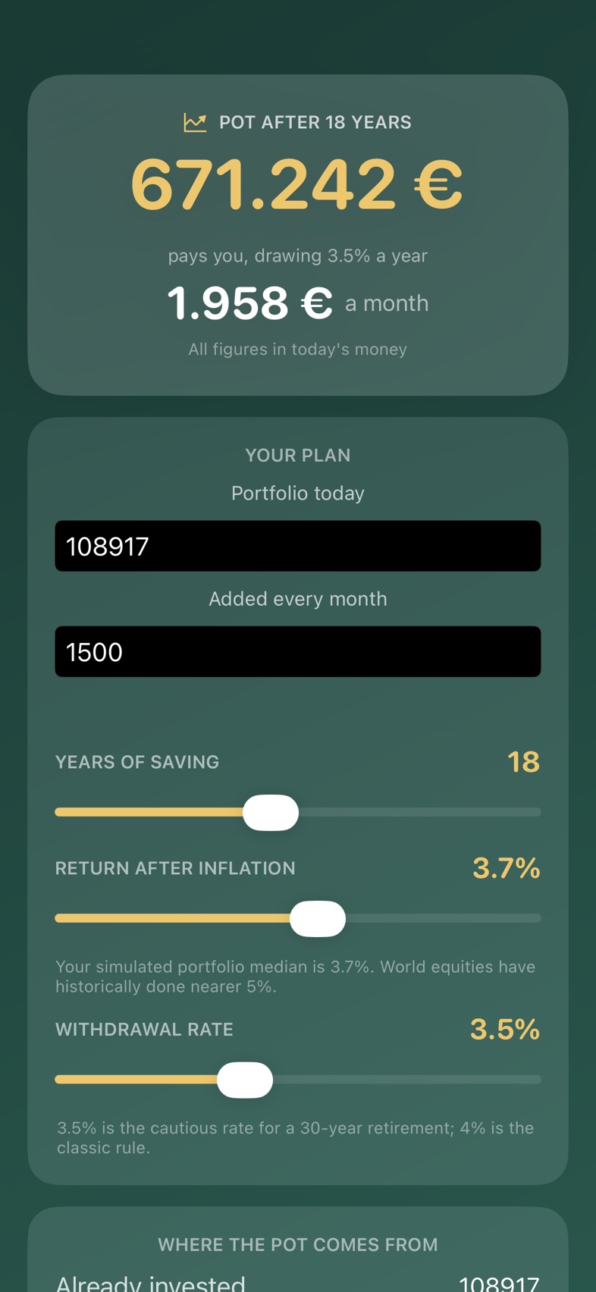Click the Return After Inflation slider thumb
The height and width of the screenshot is (1292, 596).
(318, 919)
